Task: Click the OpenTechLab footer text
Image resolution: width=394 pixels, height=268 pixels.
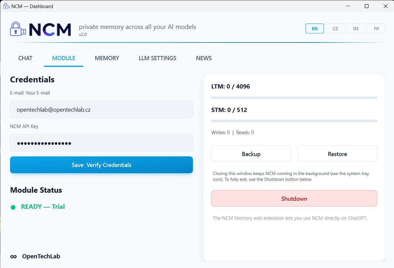Action: tap(41, 256)
